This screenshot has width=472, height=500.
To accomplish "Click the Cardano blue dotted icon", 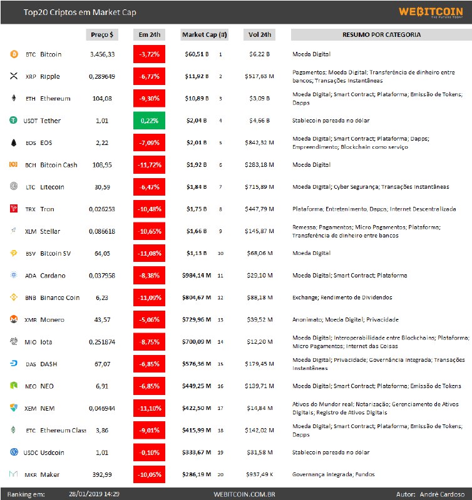I will click(x=14, y=275).
